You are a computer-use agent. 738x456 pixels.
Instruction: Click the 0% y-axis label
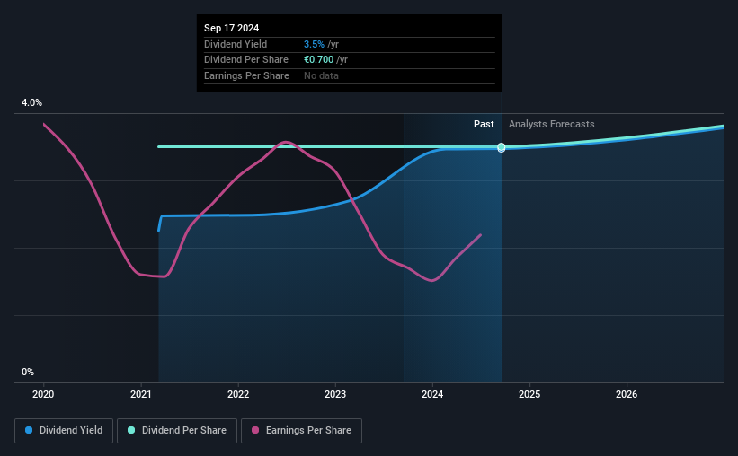pos(28,372)
